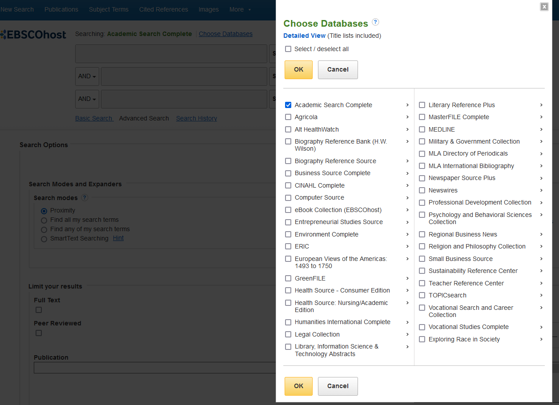
Task: Open Cited References in top bar
Action: 164,9
